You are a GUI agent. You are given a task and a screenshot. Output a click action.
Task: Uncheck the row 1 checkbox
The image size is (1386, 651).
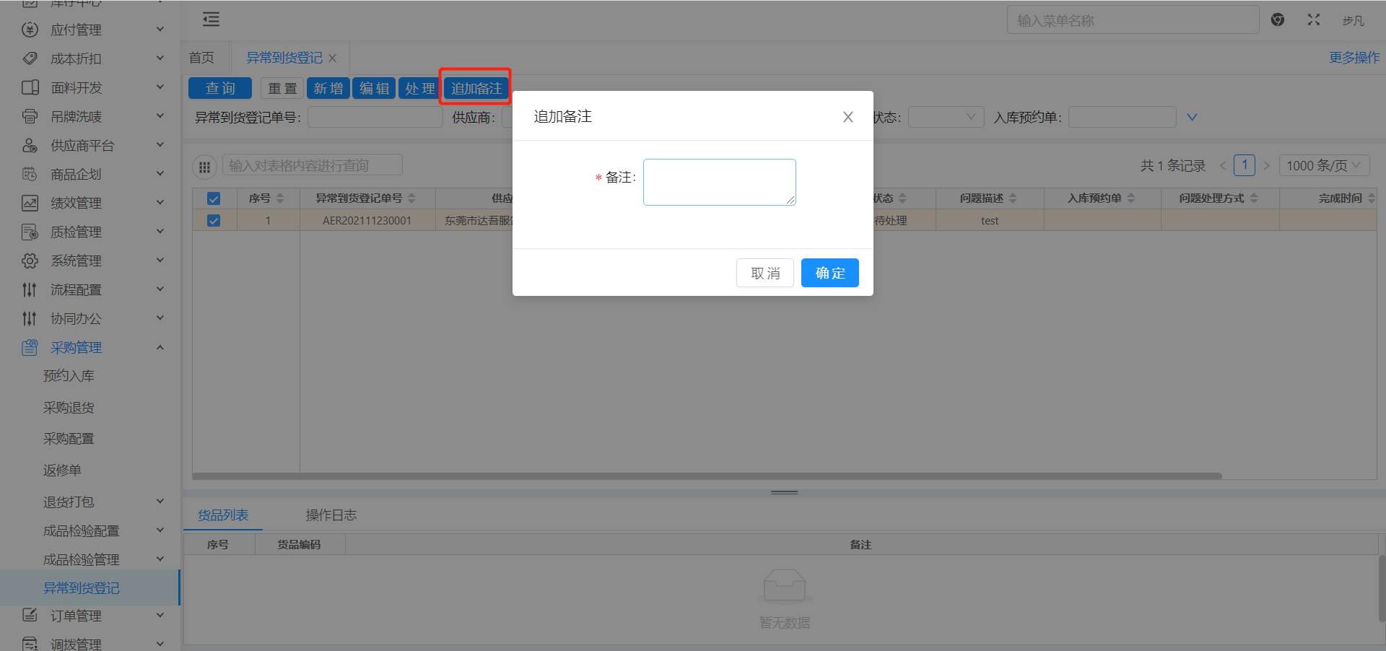coord(214,221)
